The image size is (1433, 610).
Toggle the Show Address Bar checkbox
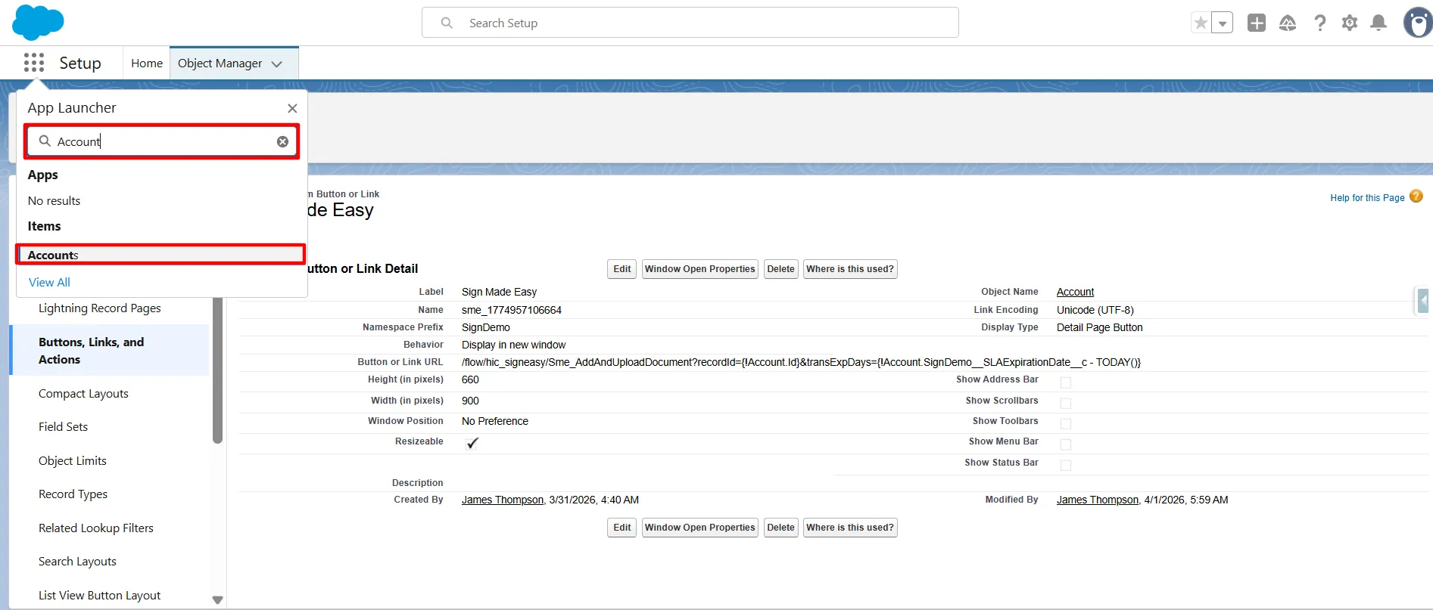[x=1066, y=382]
